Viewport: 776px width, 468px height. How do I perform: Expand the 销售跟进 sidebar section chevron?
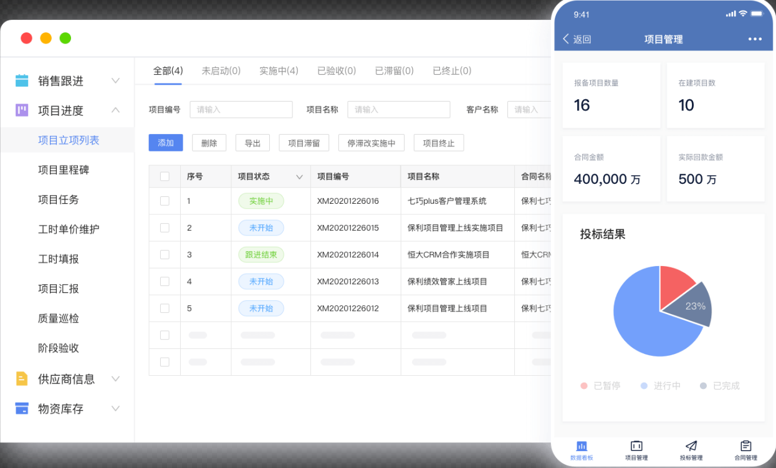(x=115, y=80)
